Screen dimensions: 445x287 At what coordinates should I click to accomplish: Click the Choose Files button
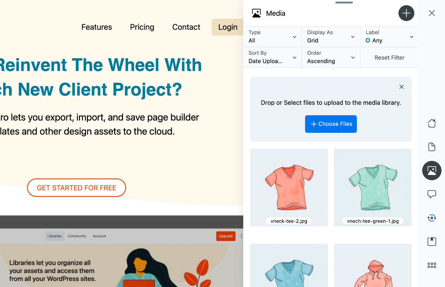coord(331,124)
